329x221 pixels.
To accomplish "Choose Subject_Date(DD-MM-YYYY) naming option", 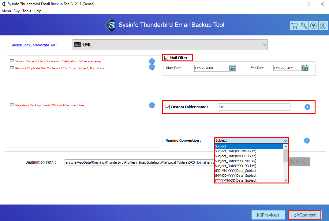I will [x=249, y=151].
